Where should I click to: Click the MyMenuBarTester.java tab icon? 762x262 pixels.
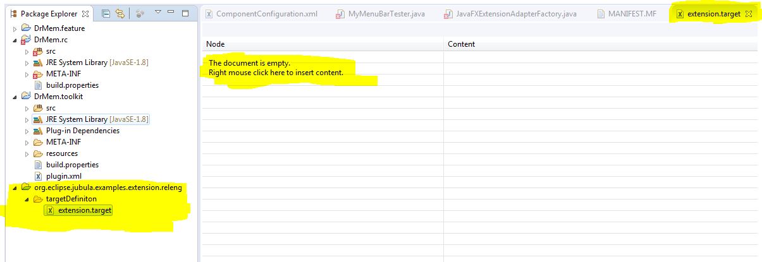[340, 14]
